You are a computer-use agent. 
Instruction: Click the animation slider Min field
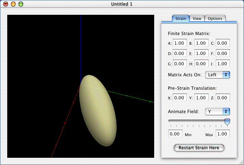click(175, 134)
